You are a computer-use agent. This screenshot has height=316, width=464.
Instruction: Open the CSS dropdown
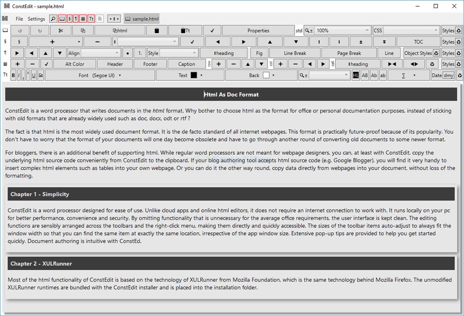406,31
